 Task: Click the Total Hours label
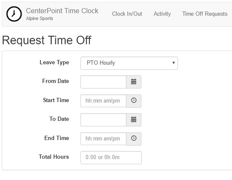click(54, 157)
